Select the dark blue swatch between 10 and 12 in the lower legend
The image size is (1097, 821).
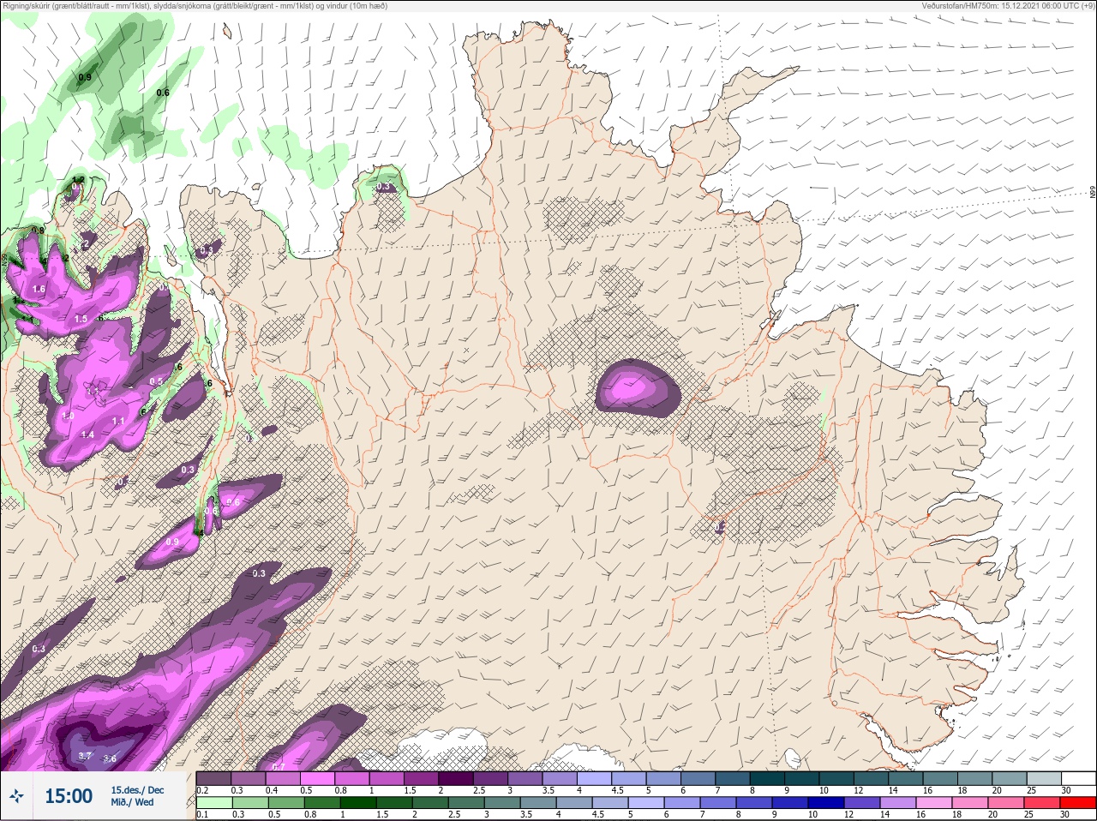click(828, 803)
